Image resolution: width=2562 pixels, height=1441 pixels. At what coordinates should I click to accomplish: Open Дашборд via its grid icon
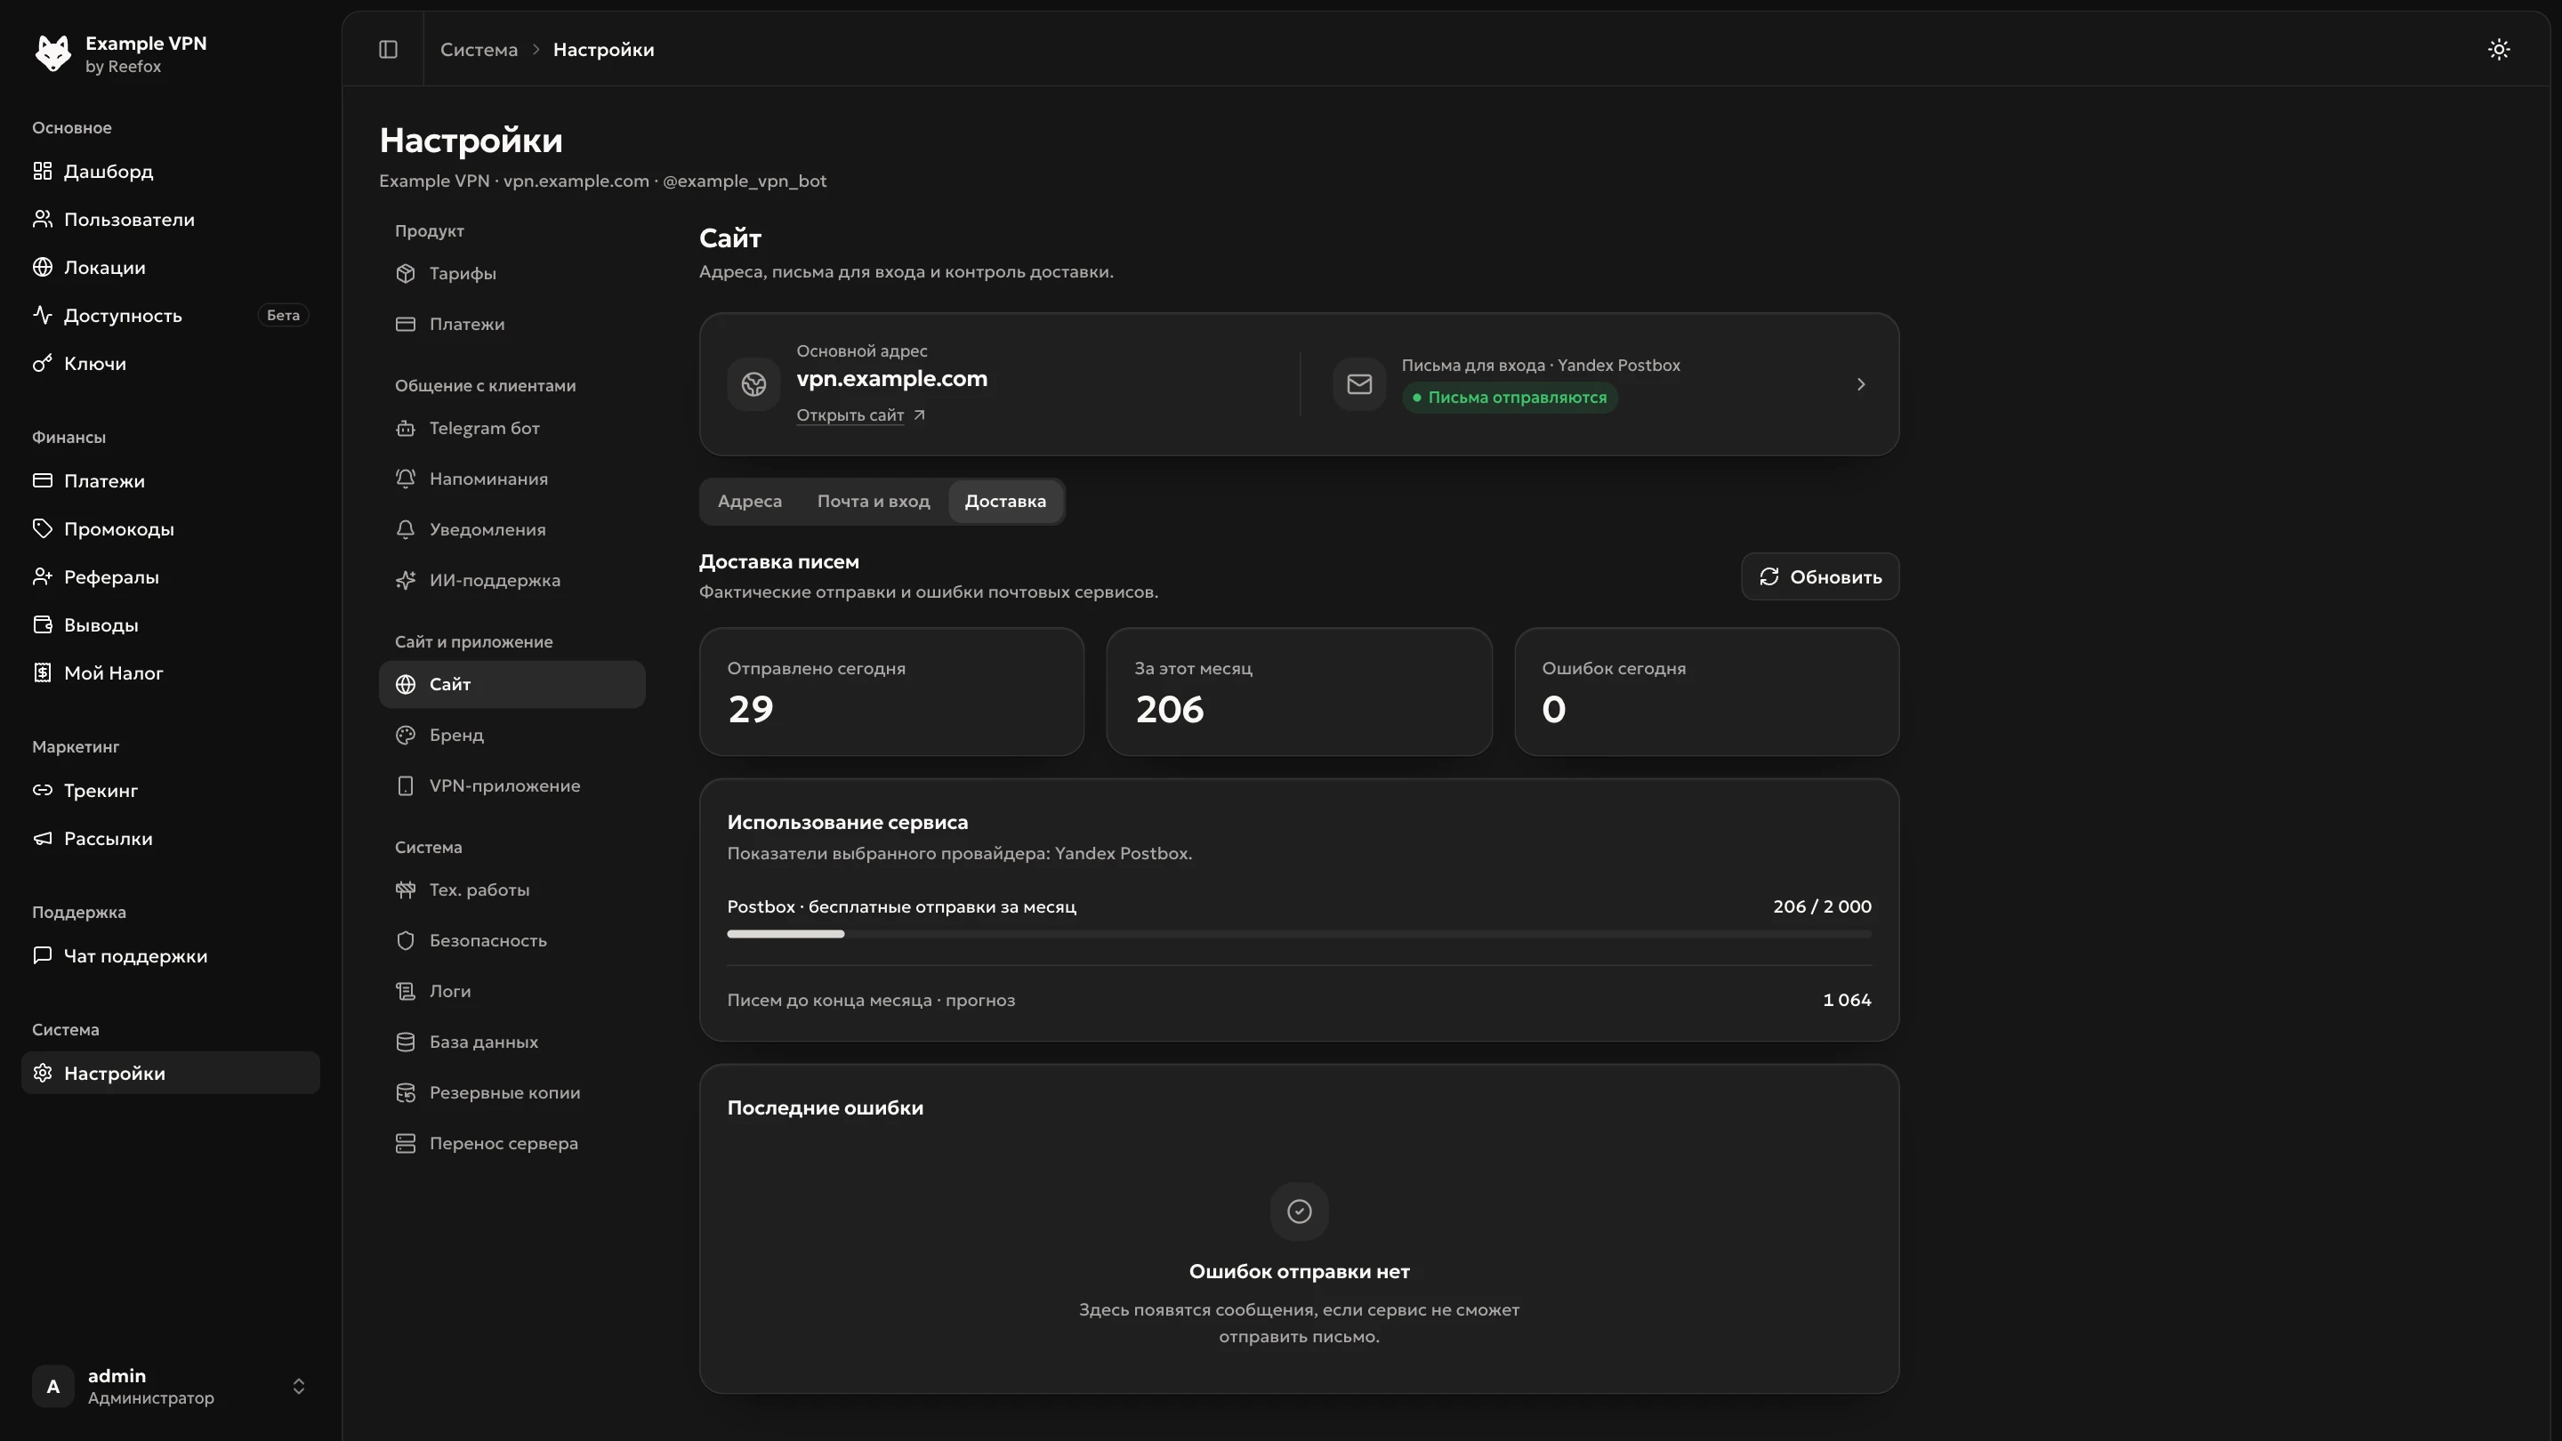tap(42, 171)
